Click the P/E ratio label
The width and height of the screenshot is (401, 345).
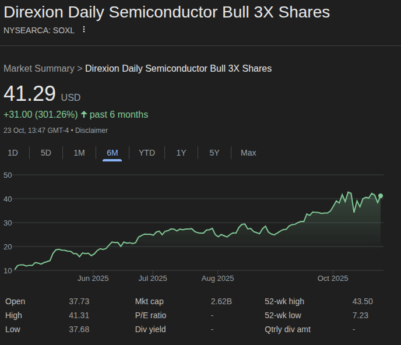(x=150, y=315)
